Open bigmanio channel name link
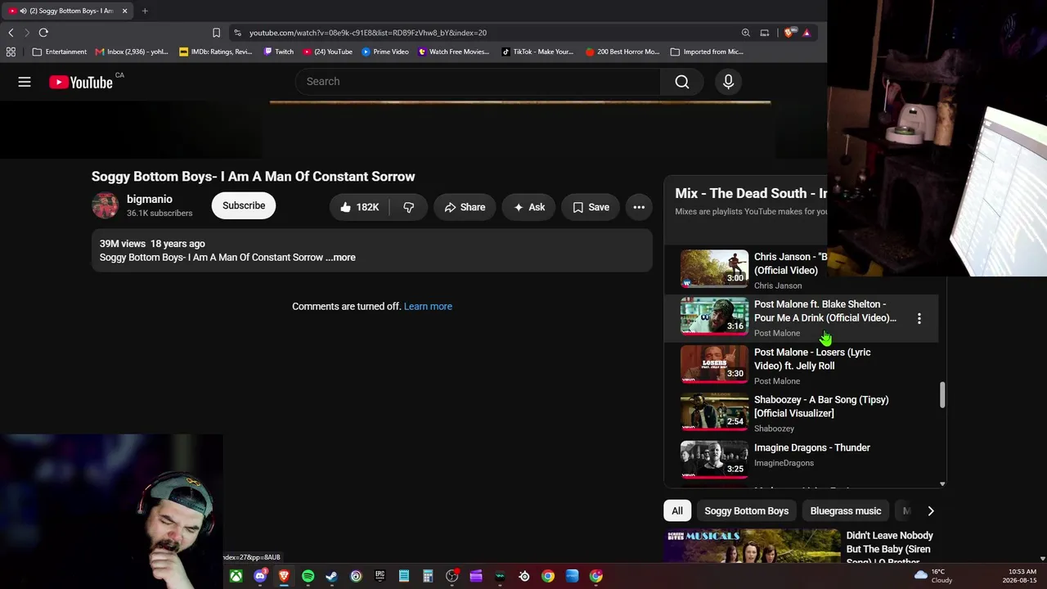The image size is (1047, 589). point(150,199)
